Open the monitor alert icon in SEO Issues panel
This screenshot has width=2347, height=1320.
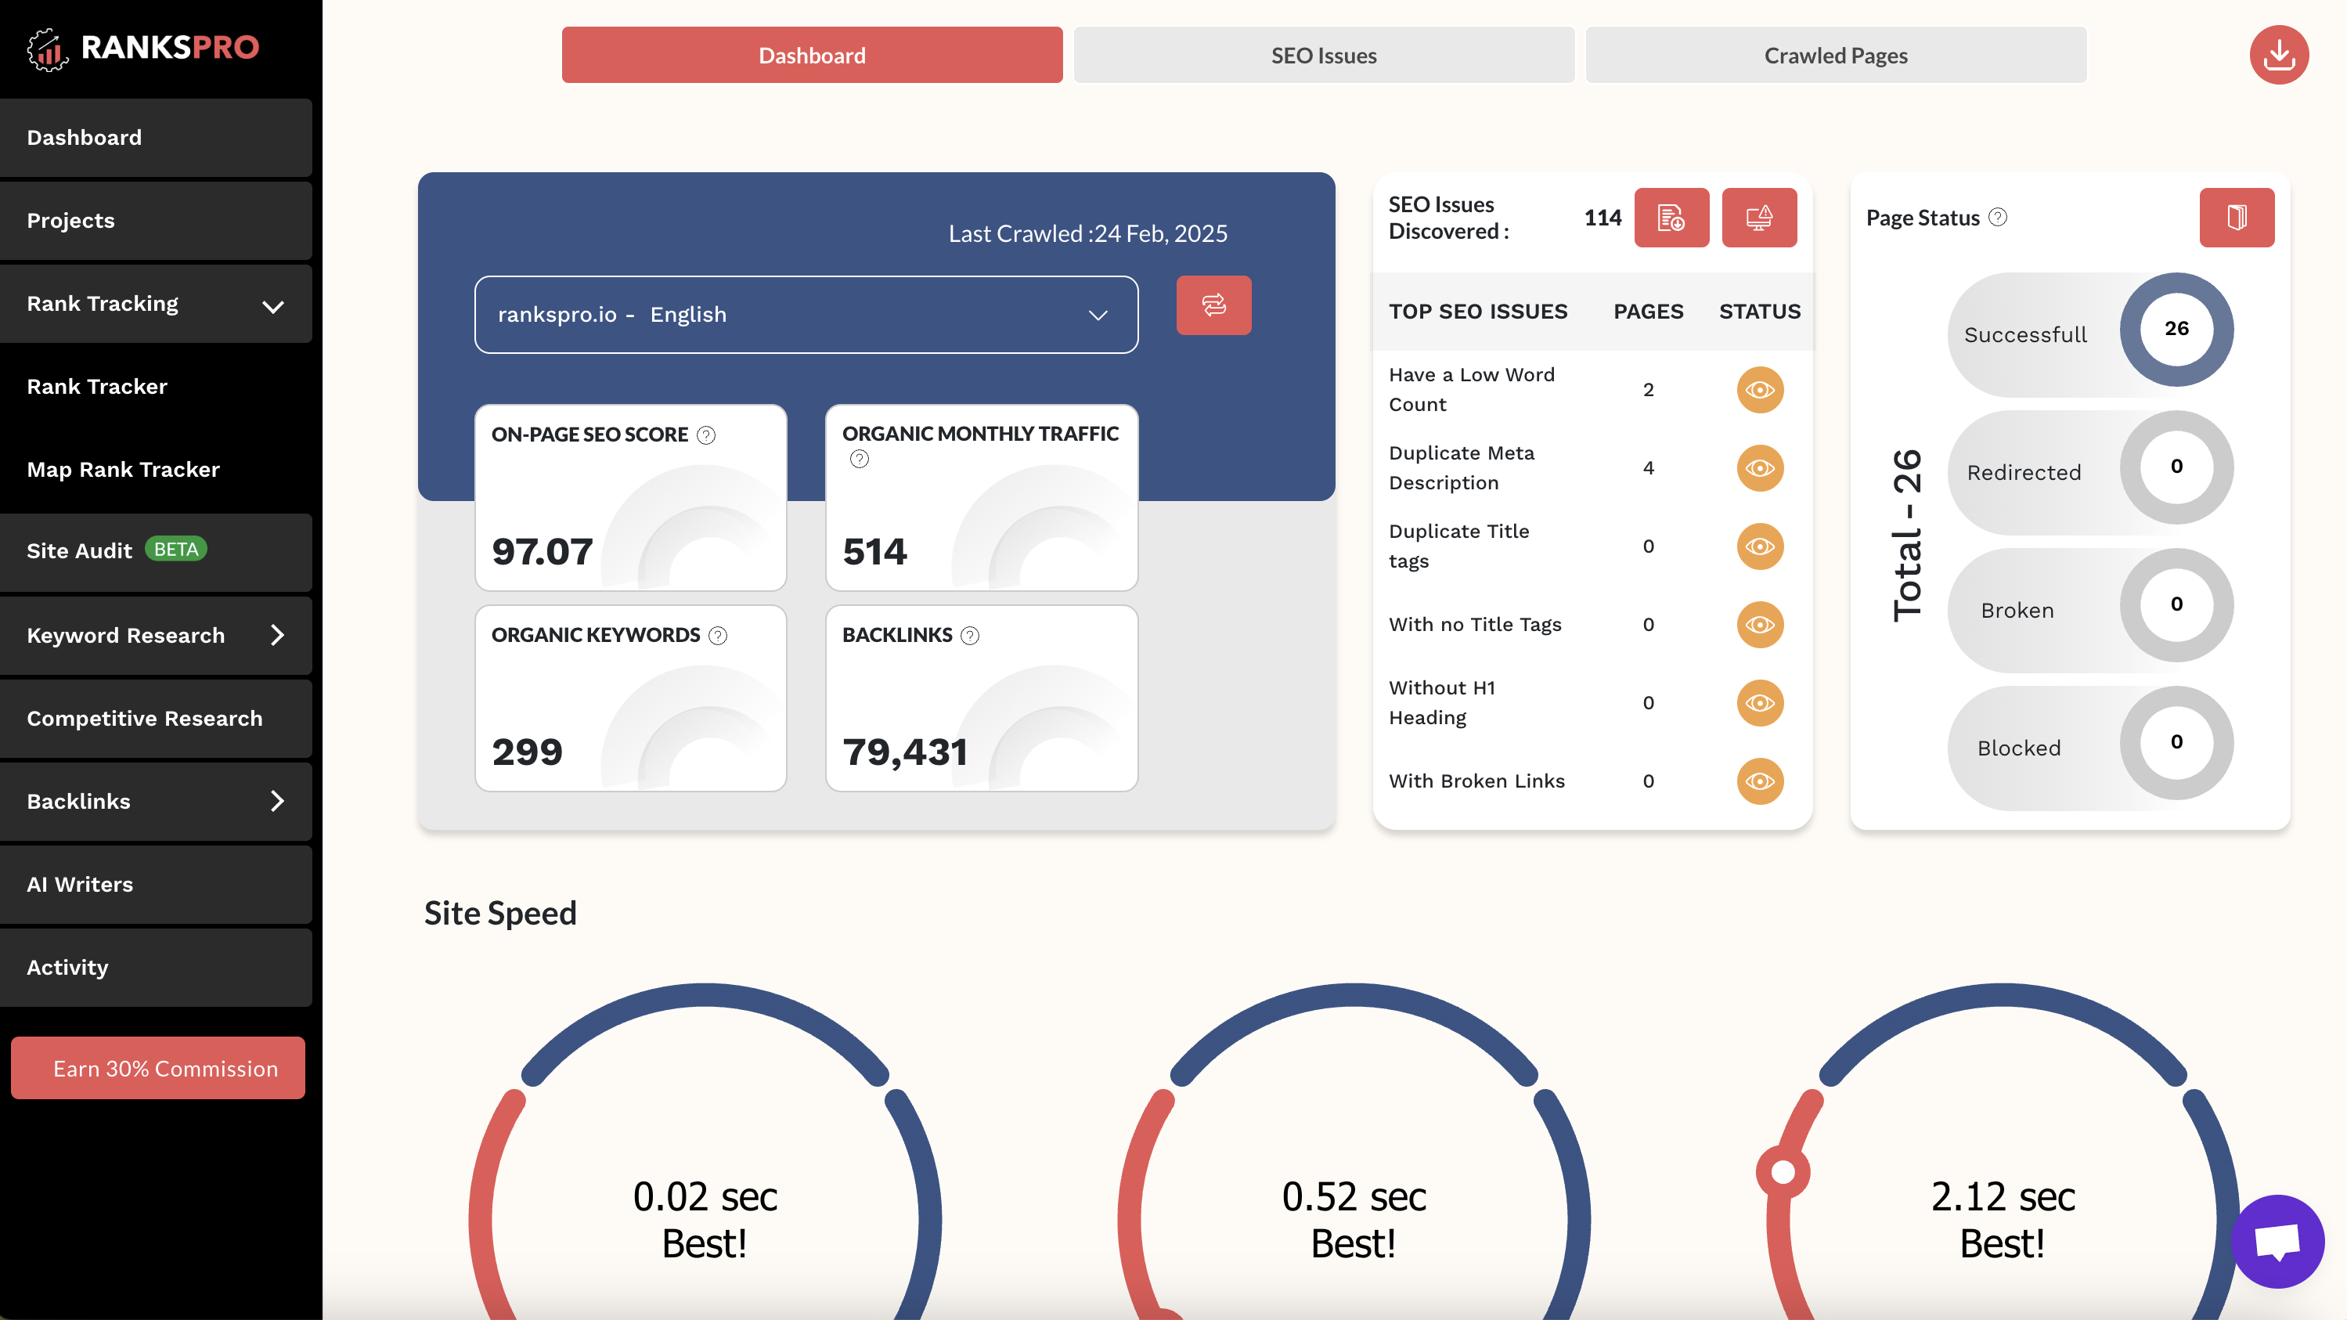pos(1758,217)
